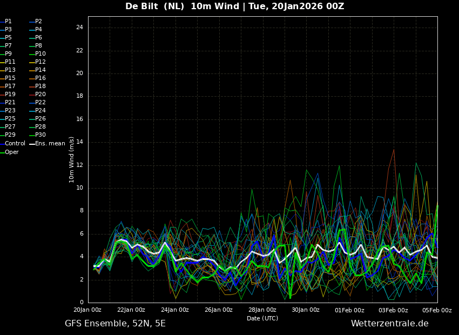Click the 05Feb 00z axis label
Screen dimensions: 459x335
[437, 310]
